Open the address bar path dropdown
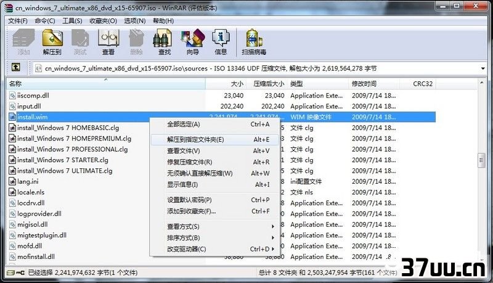Screen dimensions: 493x283 pos(483,68)
